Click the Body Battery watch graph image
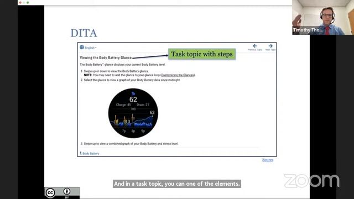This screenshot has height=199, width=354. click(133, 113)
